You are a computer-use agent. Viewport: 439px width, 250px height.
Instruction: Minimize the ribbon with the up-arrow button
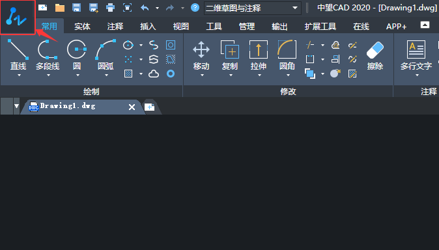(x=425, y=25)
